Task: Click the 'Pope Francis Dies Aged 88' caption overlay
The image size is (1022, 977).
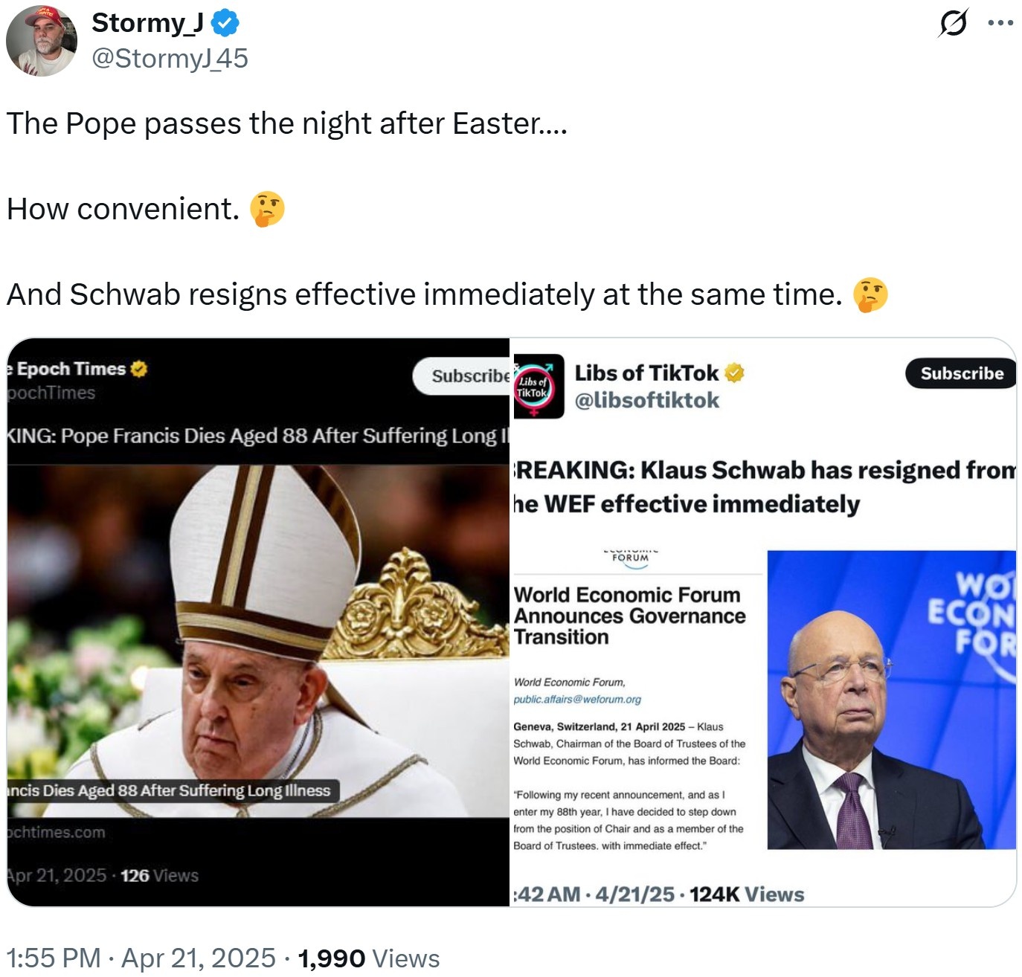Action: click(173, 790)
